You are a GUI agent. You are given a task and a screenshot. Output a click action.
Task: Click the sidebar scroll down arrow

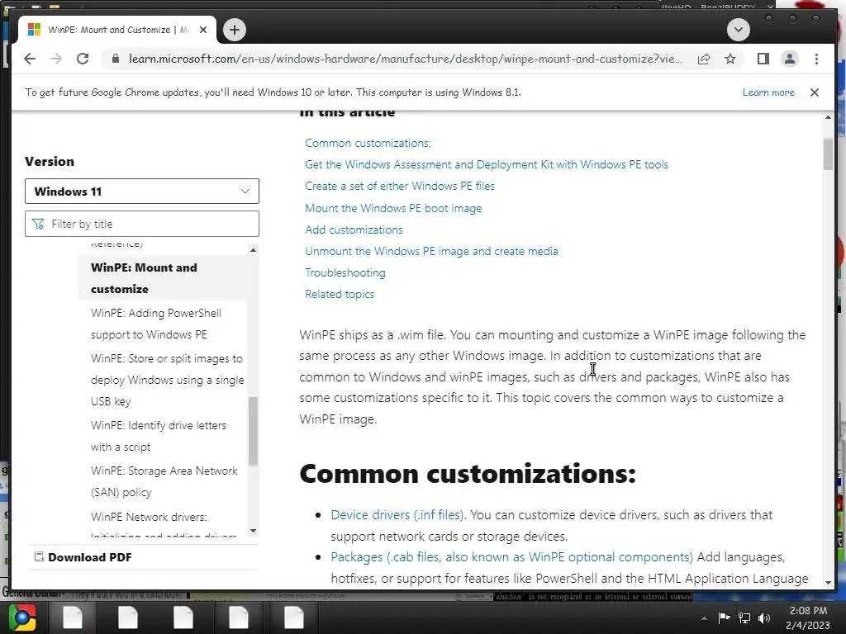(253, 531)
